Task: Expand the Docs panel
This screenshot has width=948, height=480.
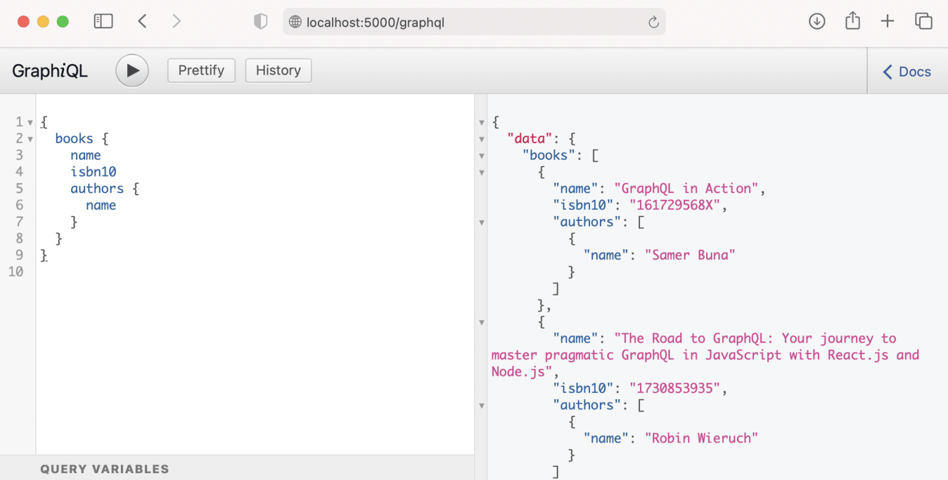Action: click(907, 72)
